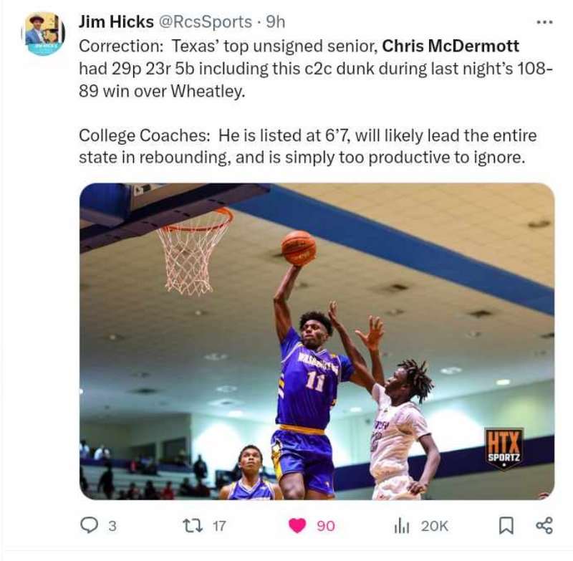Open Jim Hicks profile picture
Viewport: 573px width, 561px height.
click(44, 34)
